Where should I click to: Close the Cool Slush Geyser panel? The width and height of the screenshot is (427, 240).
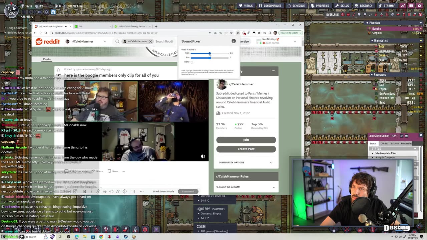[421, 135]
